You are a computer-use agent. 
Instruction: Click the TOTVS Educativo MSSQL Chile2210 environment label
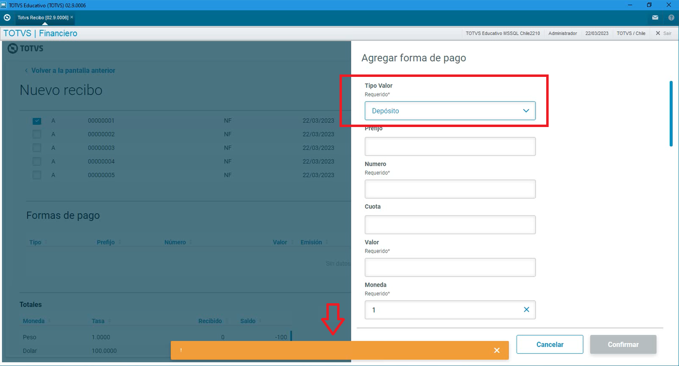503,34
